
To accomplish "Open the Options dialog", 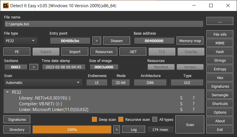I will 220,112.
